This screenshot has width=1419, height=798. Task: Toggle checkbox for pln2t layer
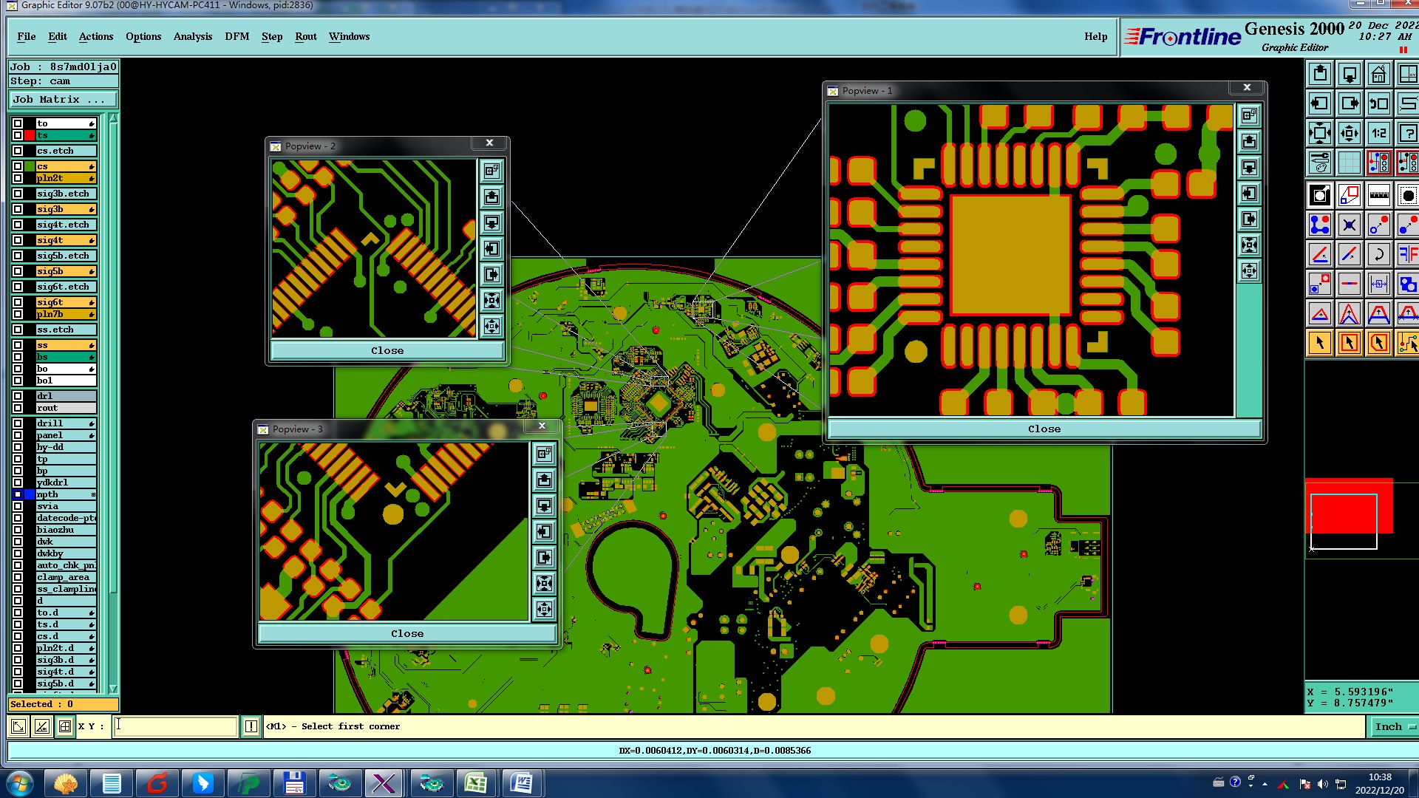18,178
